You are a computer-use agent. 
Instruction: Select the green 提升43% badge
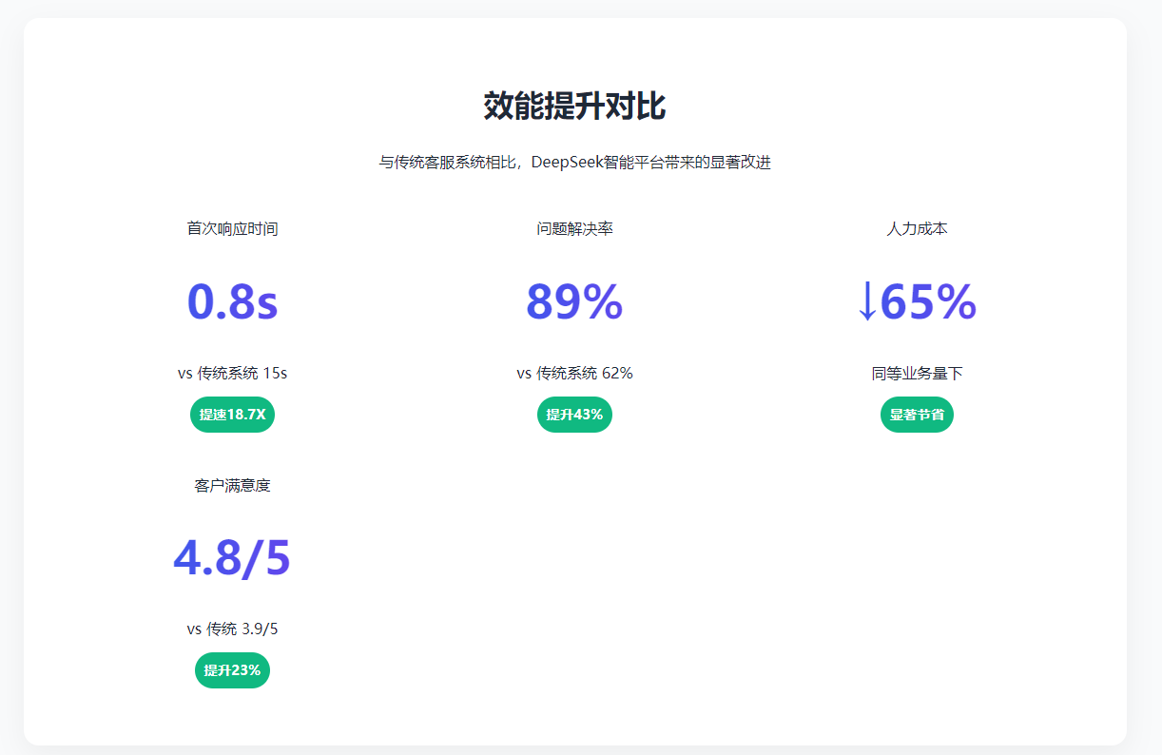click(x=574, y=415)
